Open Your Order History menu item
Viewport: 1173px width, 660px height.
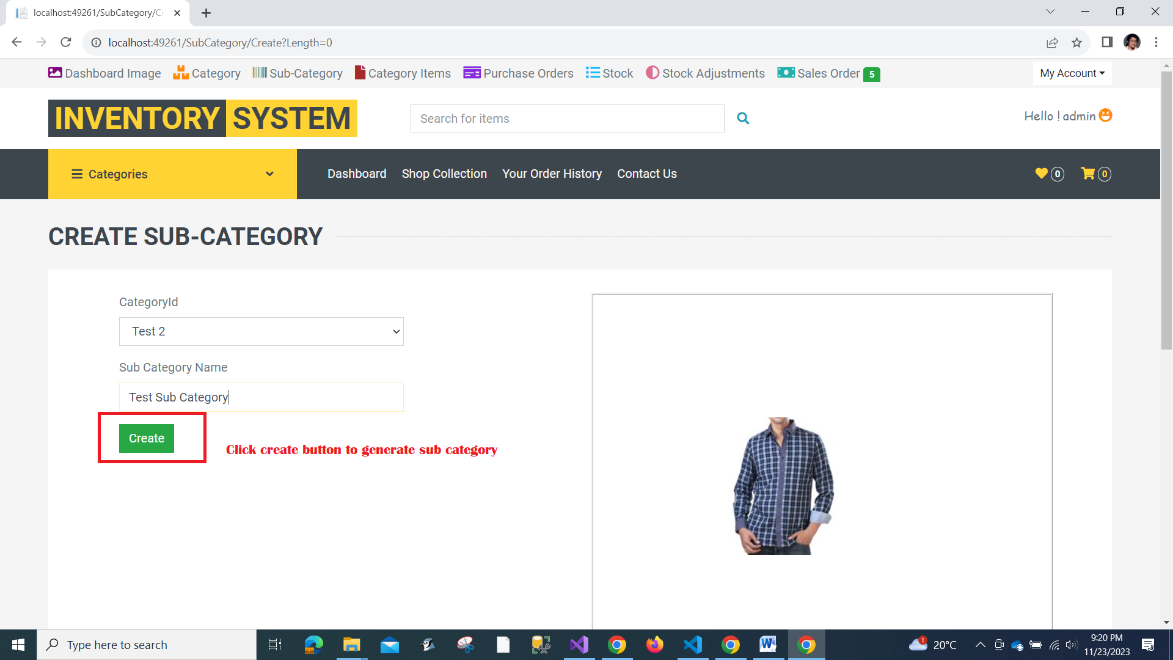(552, 174)
